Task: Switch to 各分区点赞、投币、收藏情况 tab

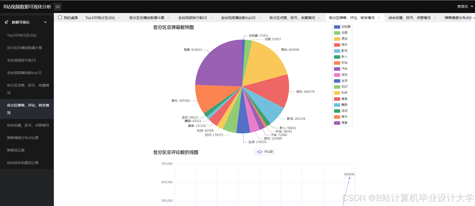Action: click(x=292, y=18)
